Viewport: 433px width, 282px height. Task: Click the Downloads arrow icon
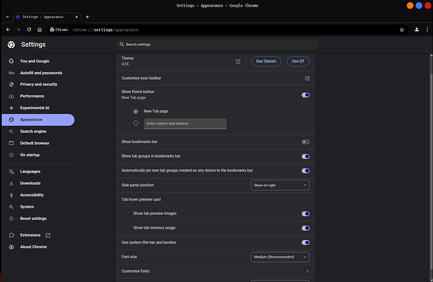11,184
